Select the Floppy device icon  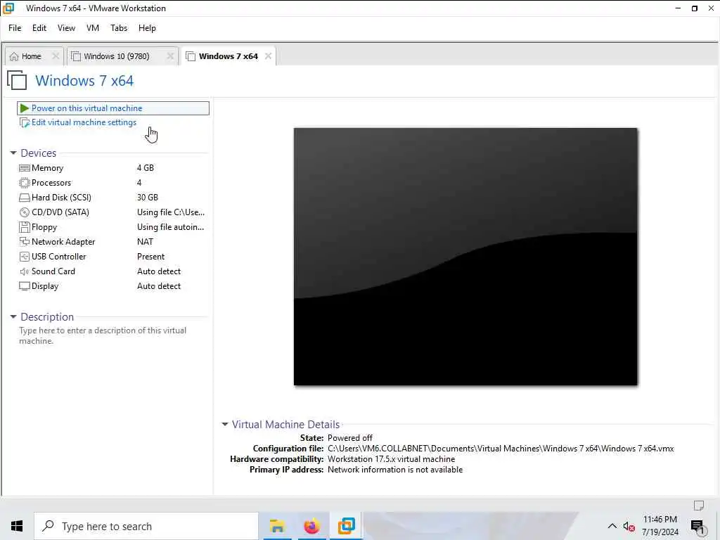pos(25,227)
